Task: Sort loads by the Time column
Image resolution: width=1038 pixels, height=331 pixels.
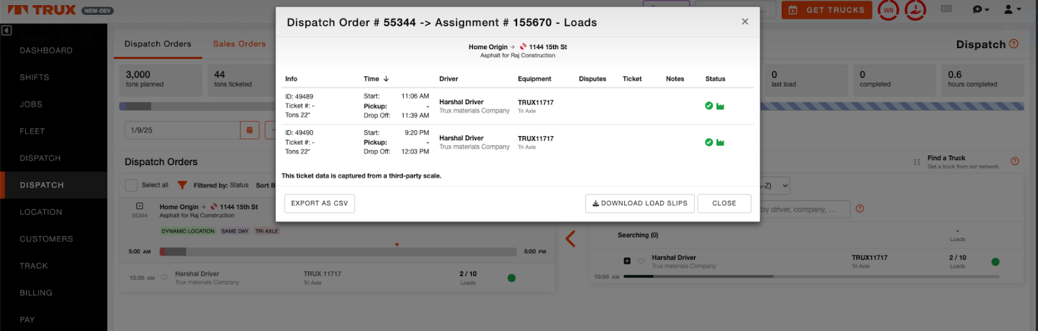Action: click(x=376, y=79)
